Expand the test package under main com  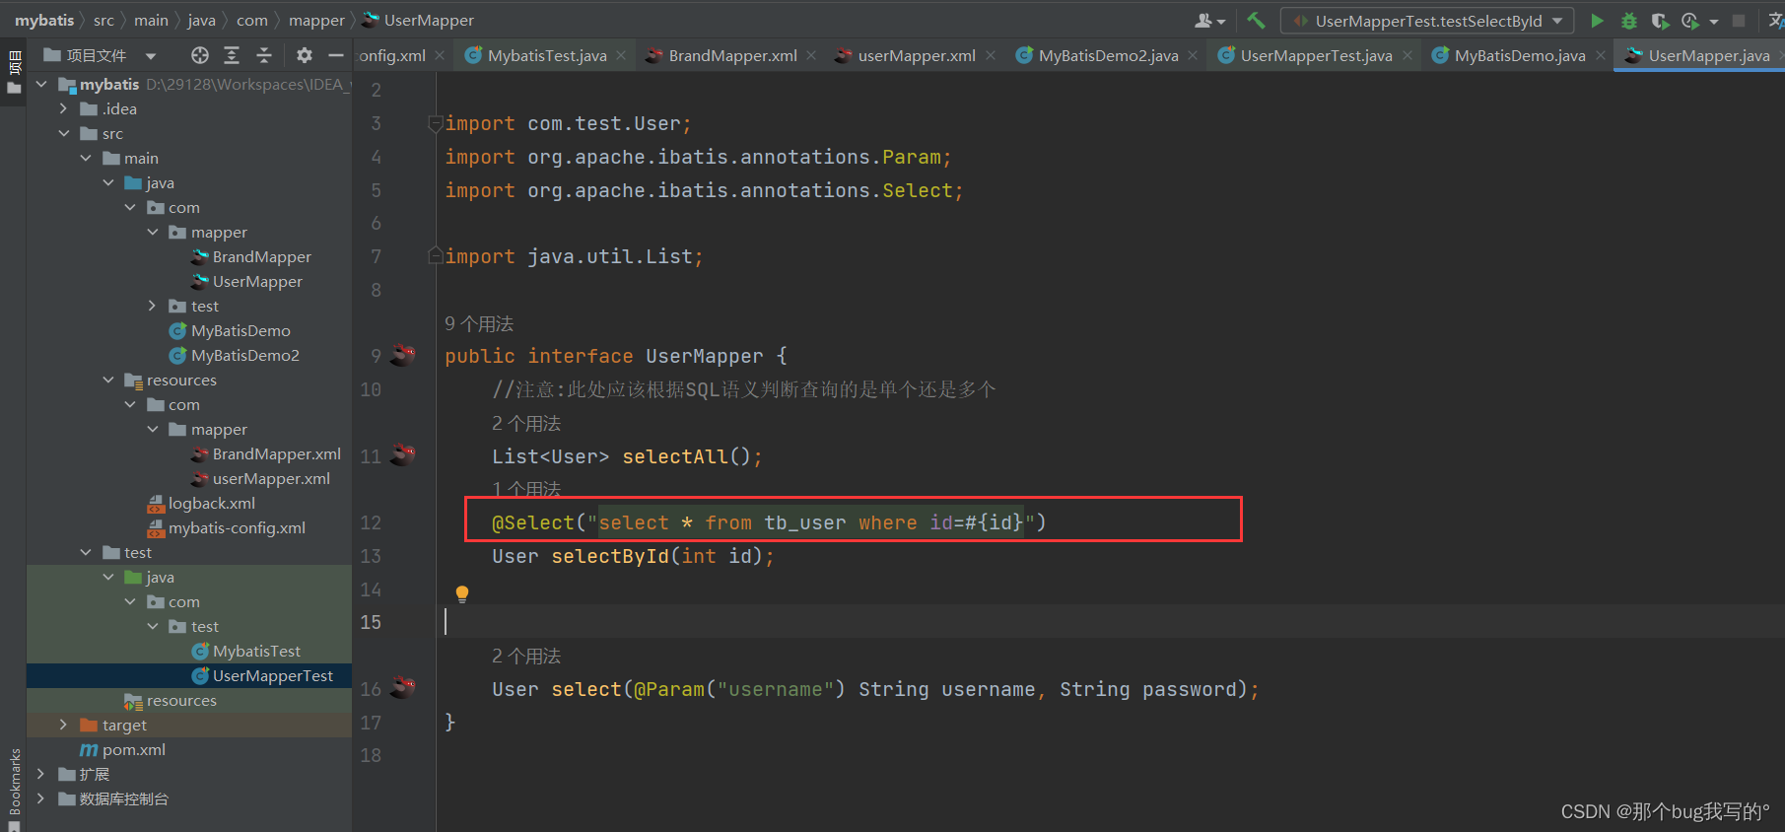pos(152,306)
